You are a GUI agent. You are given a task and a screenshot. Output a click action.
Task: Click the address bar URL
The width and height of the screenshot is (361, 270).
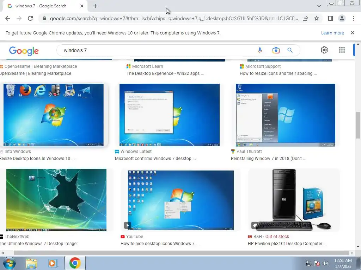(x=174, y=18)
